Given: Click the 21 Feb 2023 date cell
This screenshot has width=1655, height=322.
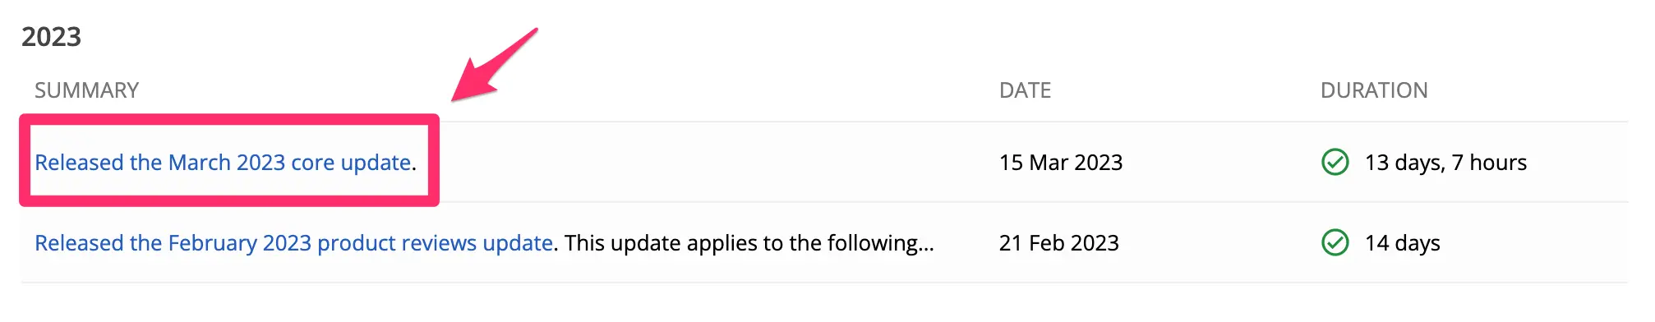Looking at the screenshot, I should click(x=1059, y=243).
